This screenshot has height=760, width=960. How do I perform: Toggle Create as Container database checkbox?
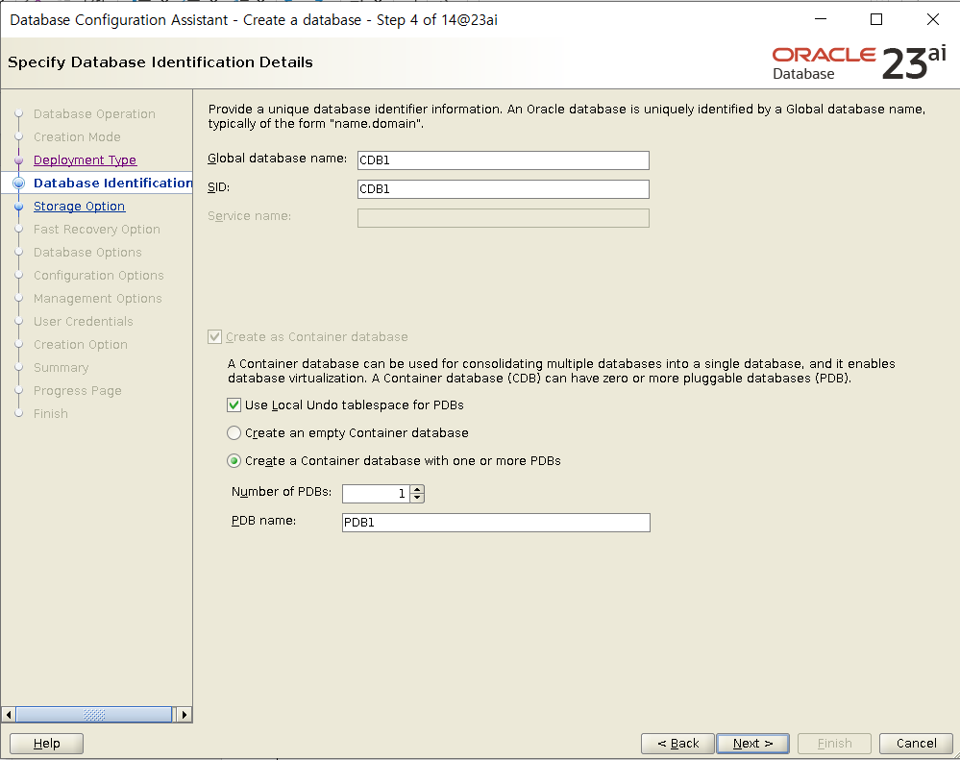(215, 336)
